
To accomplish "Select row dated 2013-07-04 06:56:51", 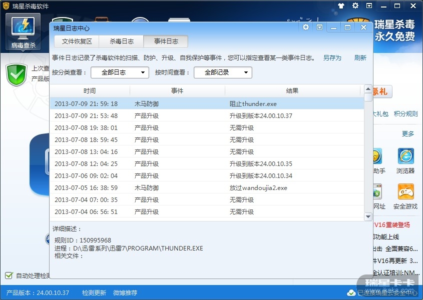I will click(207, 211).
